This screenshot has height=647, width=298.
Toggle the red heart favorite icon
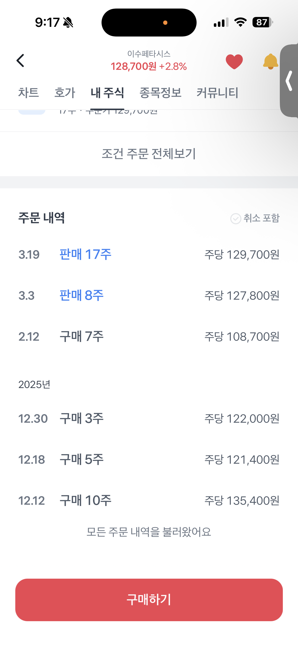click(234, 62)
